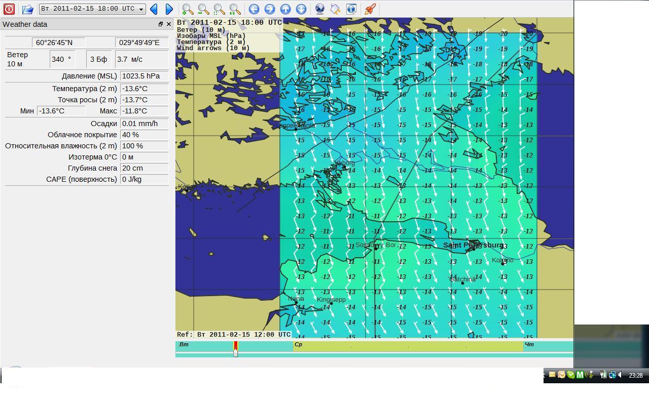Click the Ср day segment on timeline

tap(408, 346)
